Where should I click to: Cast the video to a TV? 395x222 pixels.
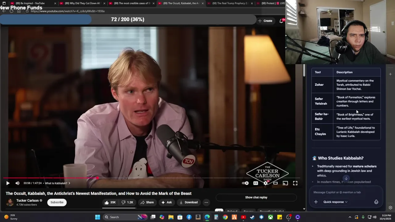(285, 183)
